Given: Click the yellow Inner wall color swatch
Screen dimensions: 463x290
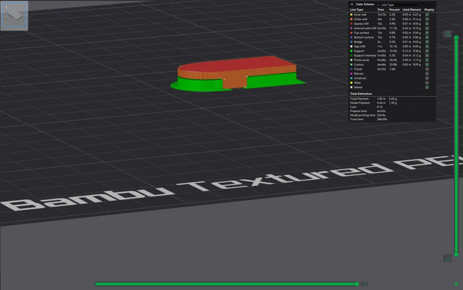Looking at the screenshot, I should point(351,14).
